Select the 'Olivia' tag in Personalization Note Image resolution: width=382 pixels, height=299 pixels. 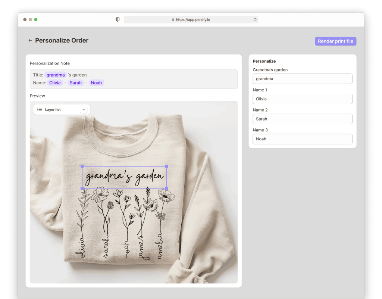pos(55,83)
